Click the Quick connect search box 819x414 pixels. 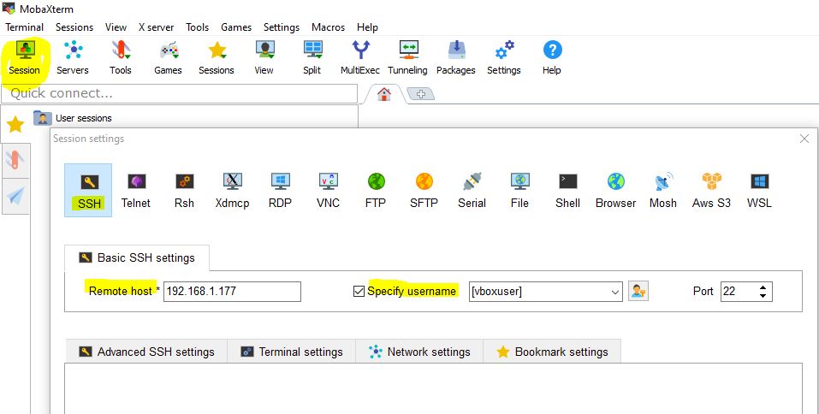coord(179,93)
